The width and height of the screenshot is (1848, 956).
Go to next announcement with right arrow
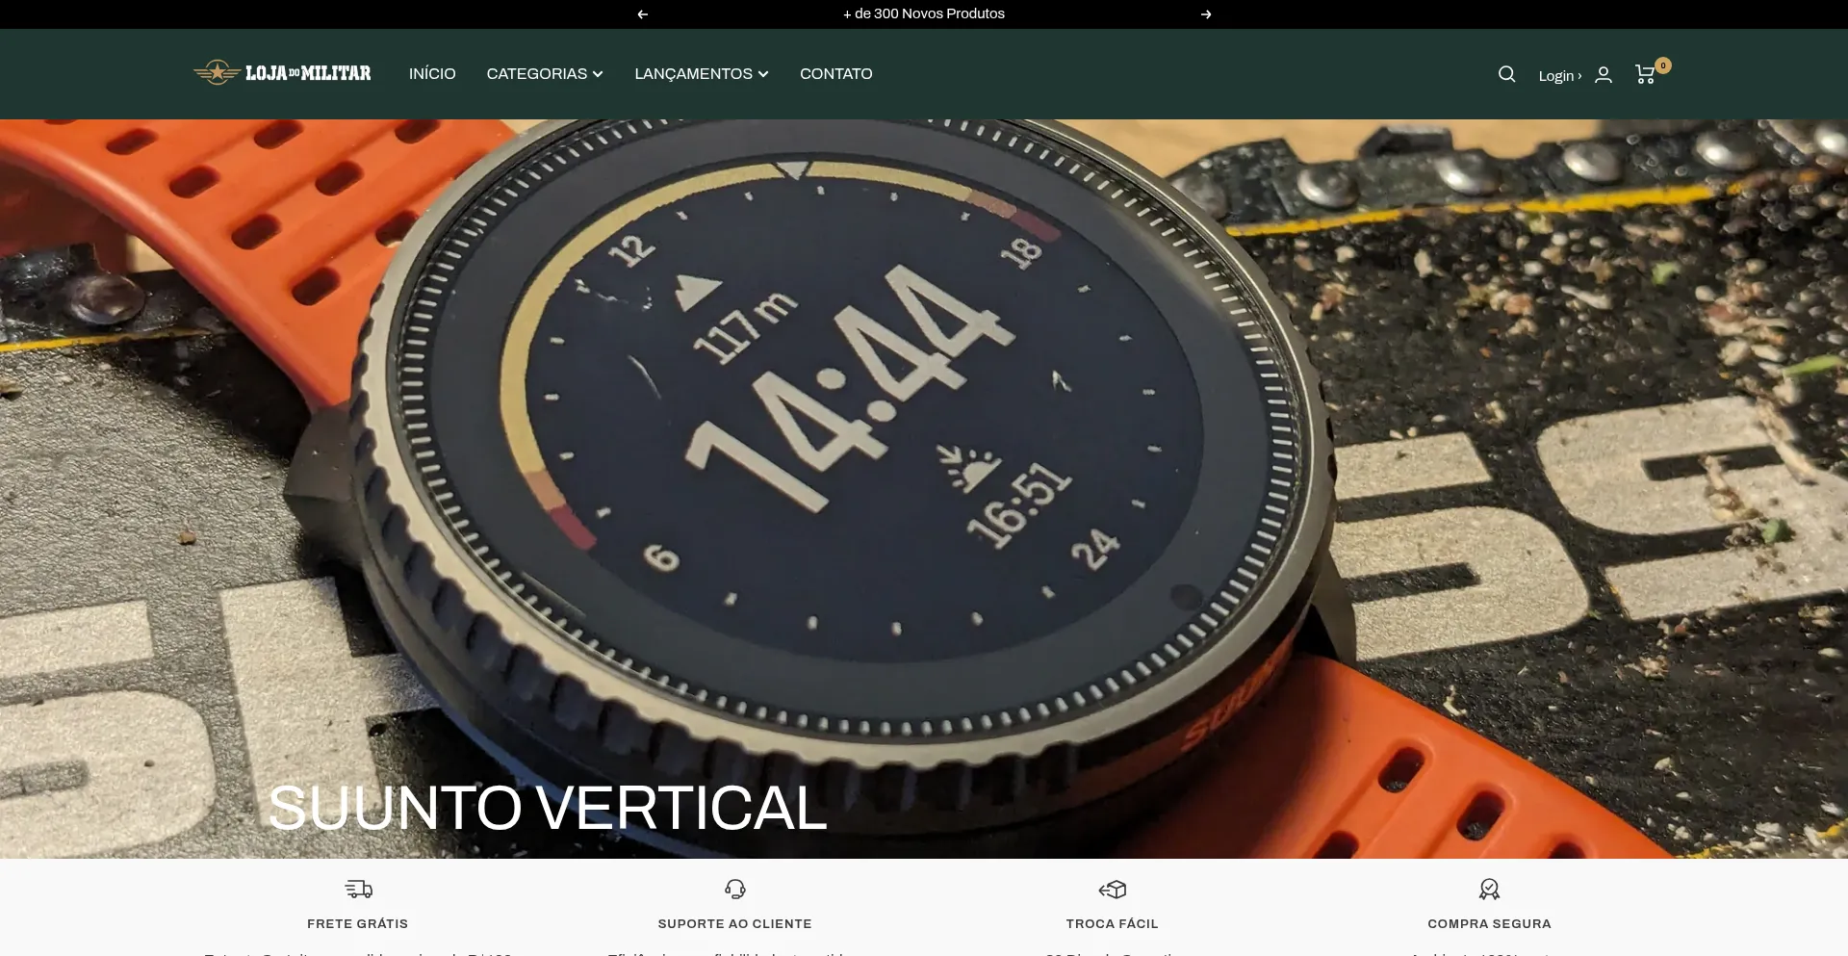[1206, 14]
